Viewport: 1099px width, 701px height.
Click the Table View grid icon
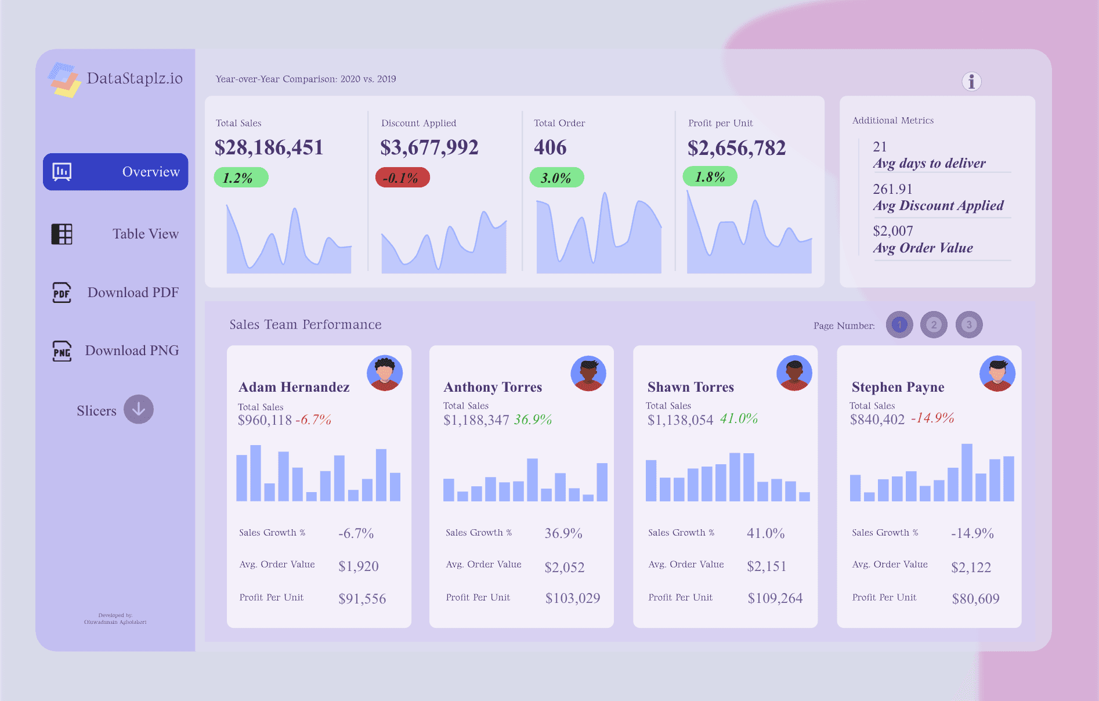tap(62, 234)
